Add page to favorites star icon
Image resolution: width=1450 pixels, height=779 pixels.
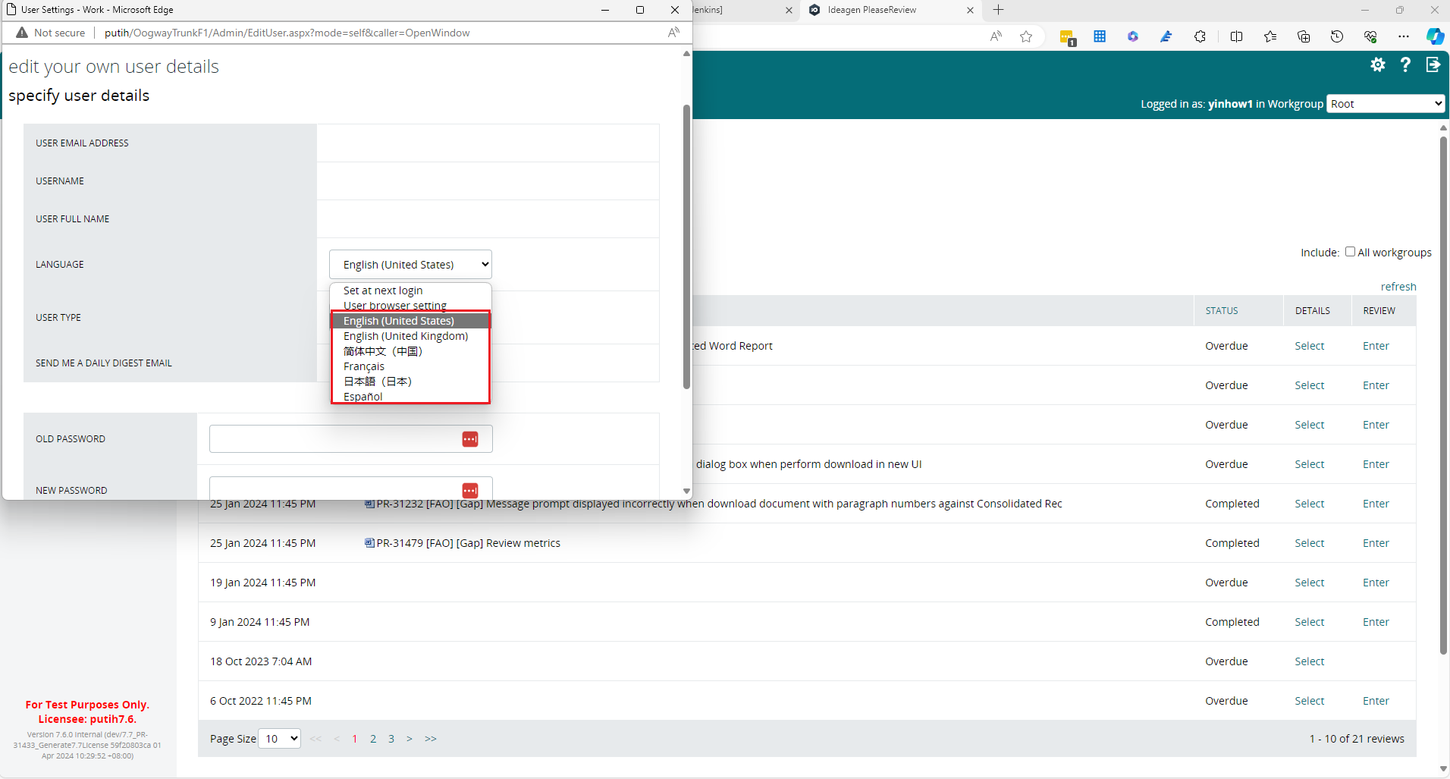click(x=1026, y=36)
